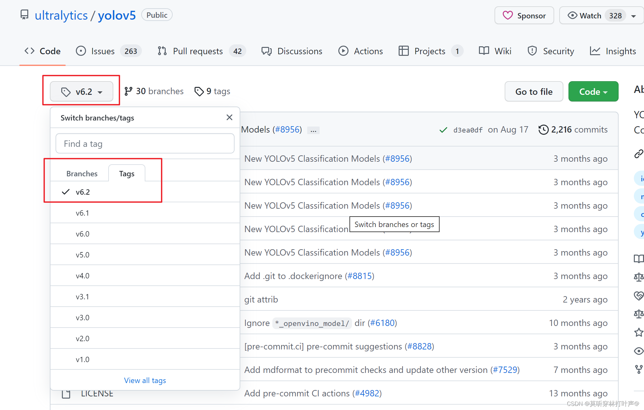This screenshot has height=410, width=644.
Task: View the 30 branches link
Action: [154, 91]
